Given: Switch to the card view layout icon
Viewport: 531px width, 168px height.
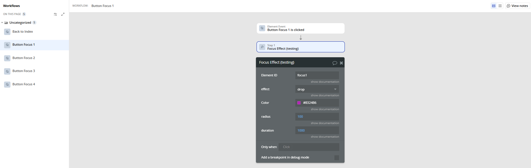Looking at the screenshot, I should pyautogui.click(x=494, y=6).
